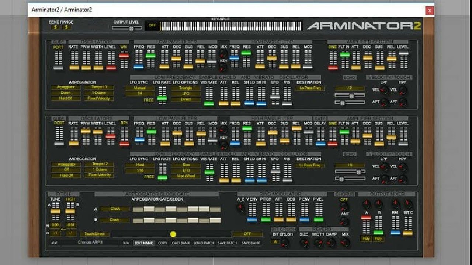
Task: Open the Tempo / 3 arpeggiator dropdown
Action: (x=99, y=88)
